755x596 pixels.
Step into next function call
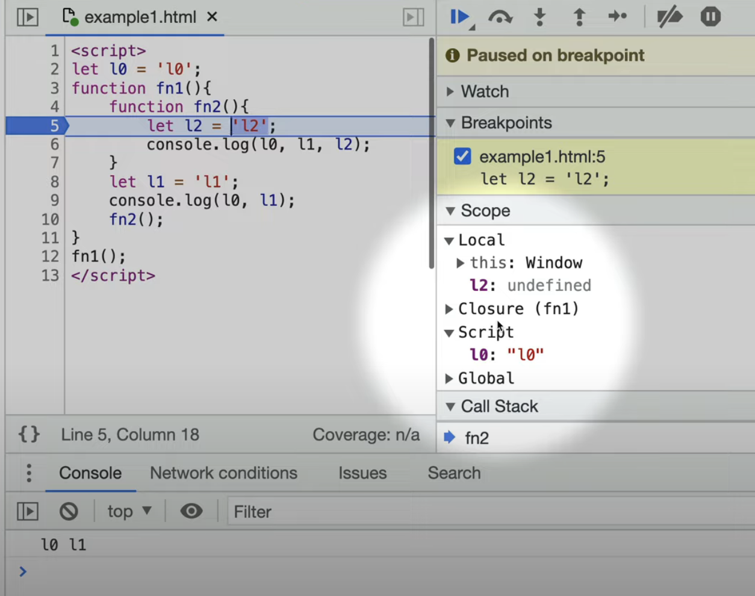pyautogui.click(x=540, y=17)
